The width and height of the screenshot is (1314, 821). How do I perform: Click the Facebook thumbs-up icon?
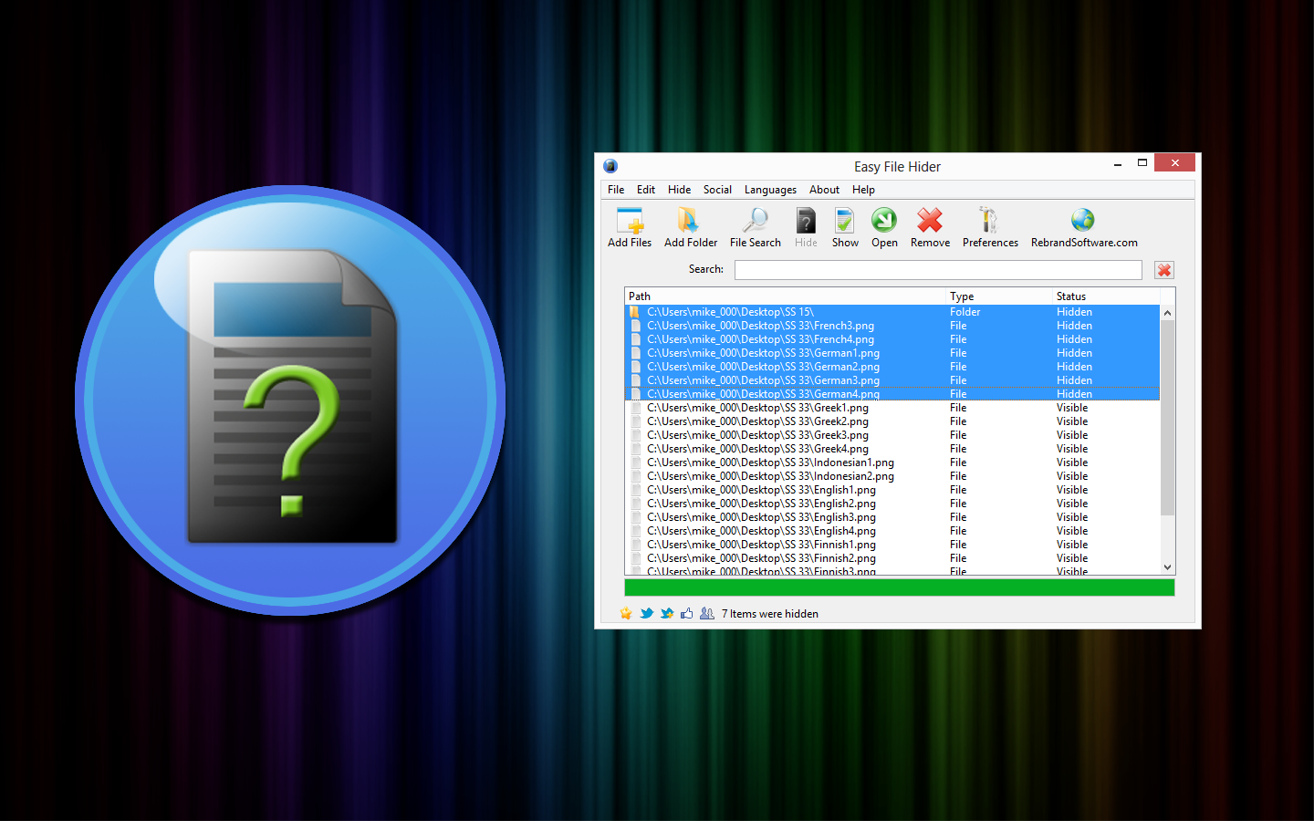686,614
